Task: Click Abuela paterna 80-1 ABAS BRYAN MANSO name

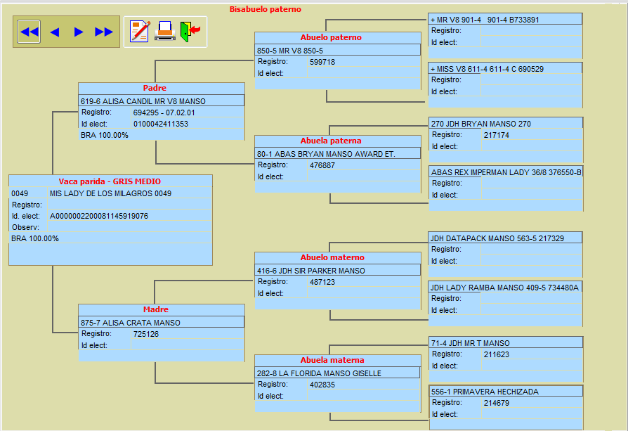Action: pyautogui.click(x=337, y=153)
